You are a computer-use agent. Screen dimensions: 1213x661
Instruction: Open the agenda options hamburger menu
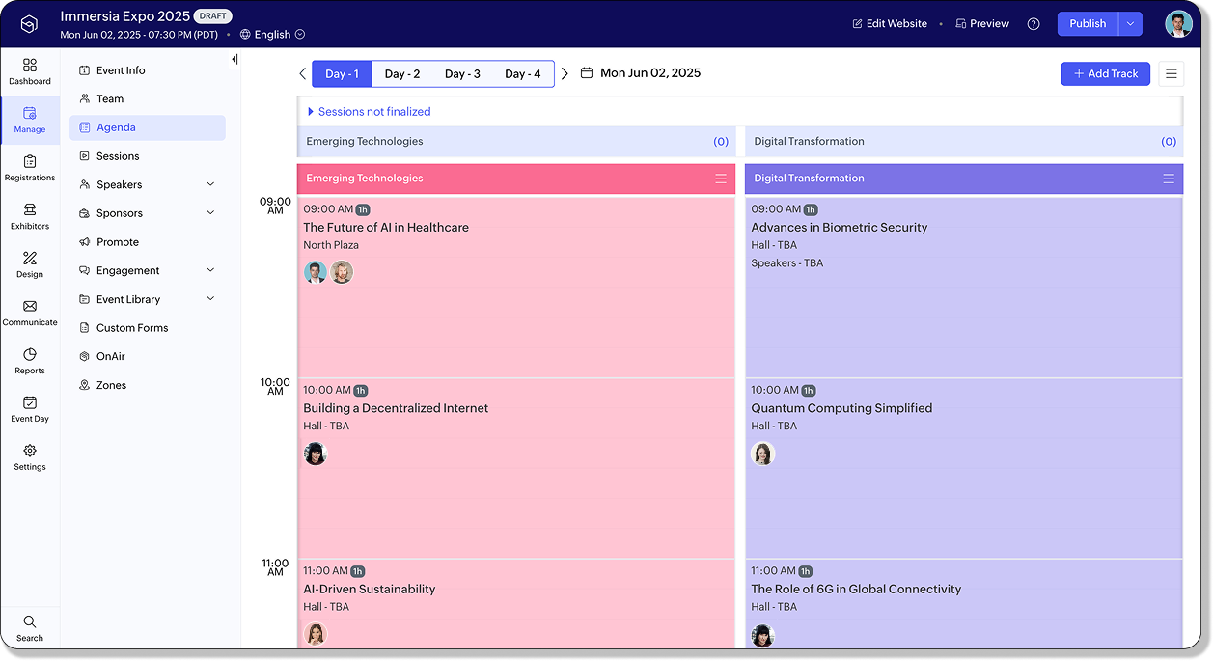(1171, 73)
